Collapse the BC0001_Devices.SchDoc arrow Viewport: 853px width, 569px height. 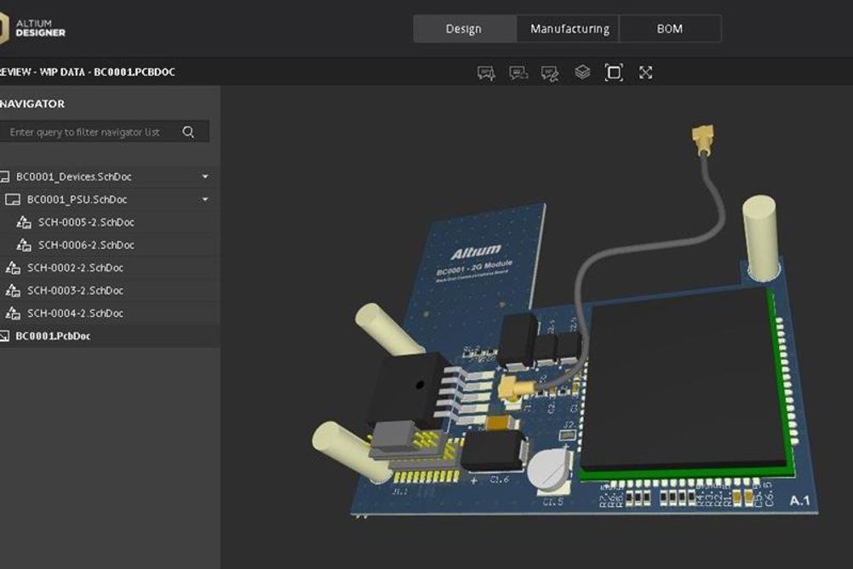pyautogui.click(x=205, y=176)
